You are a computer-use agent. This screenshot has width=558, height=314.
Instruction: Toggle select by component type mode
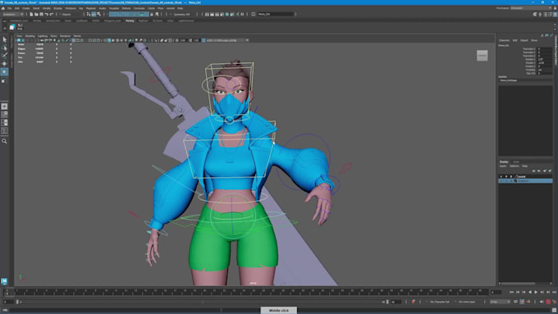(98, 14)
